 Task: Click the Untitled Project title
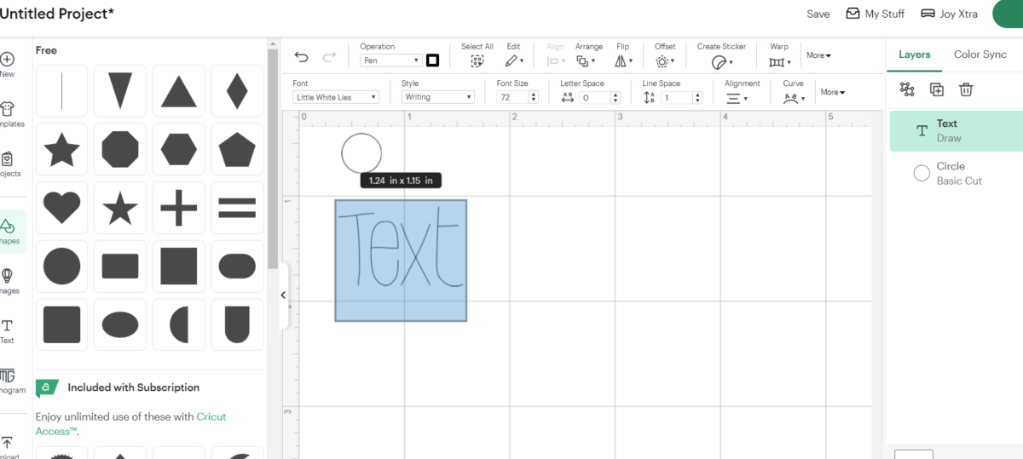57,14
